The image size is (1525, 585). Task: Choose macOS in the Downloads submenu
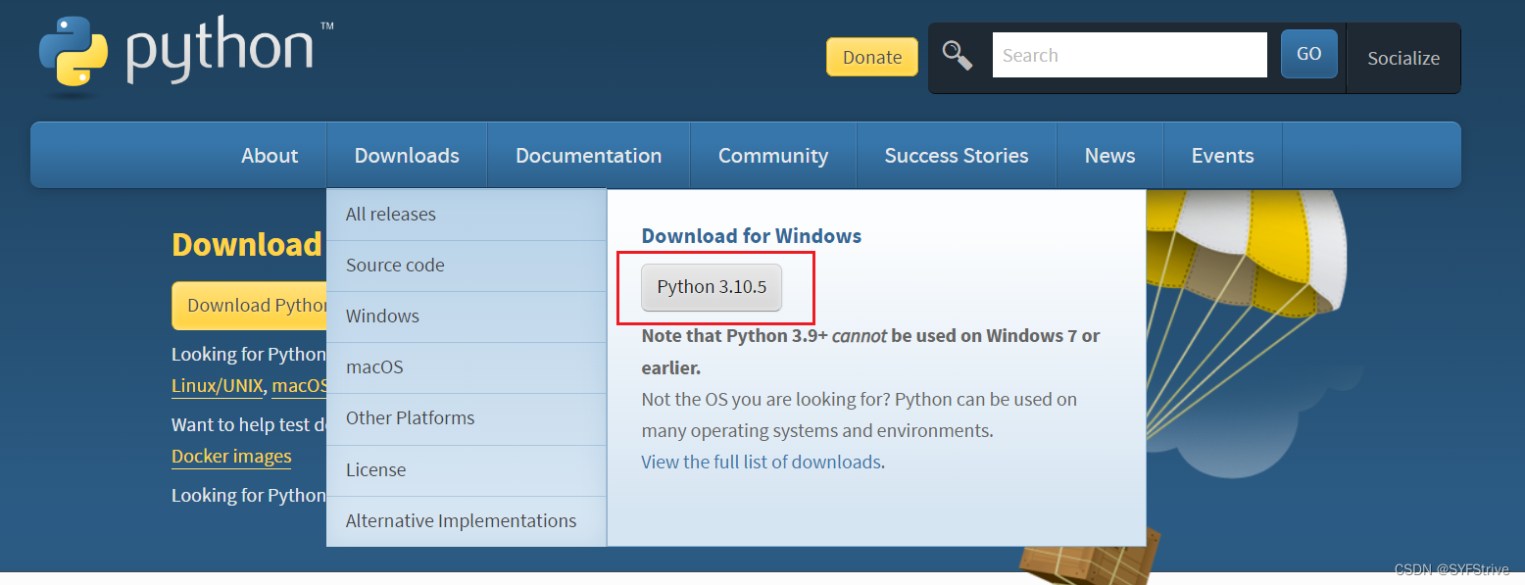point(467,367)
